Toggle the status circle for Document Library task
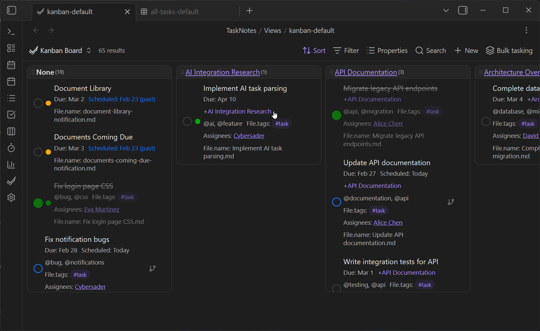The width and height of the screenshot is (540, 331). [38, 103]
